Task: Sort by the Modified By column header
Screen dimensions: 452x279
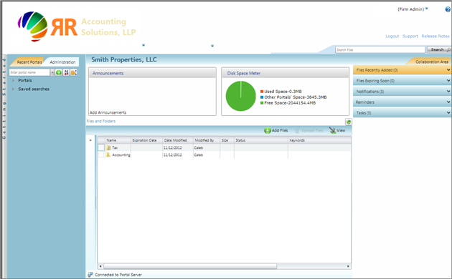Action: coord(207,140)
